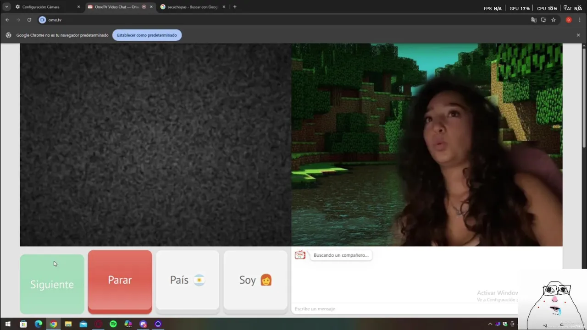Click the message input field
587x330 pixels.
coord(405,309)
